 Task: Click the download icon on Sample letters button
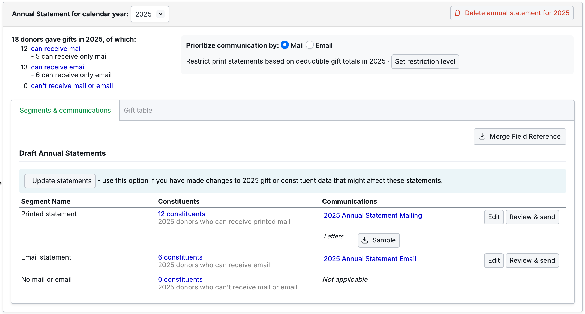[365, 240]
